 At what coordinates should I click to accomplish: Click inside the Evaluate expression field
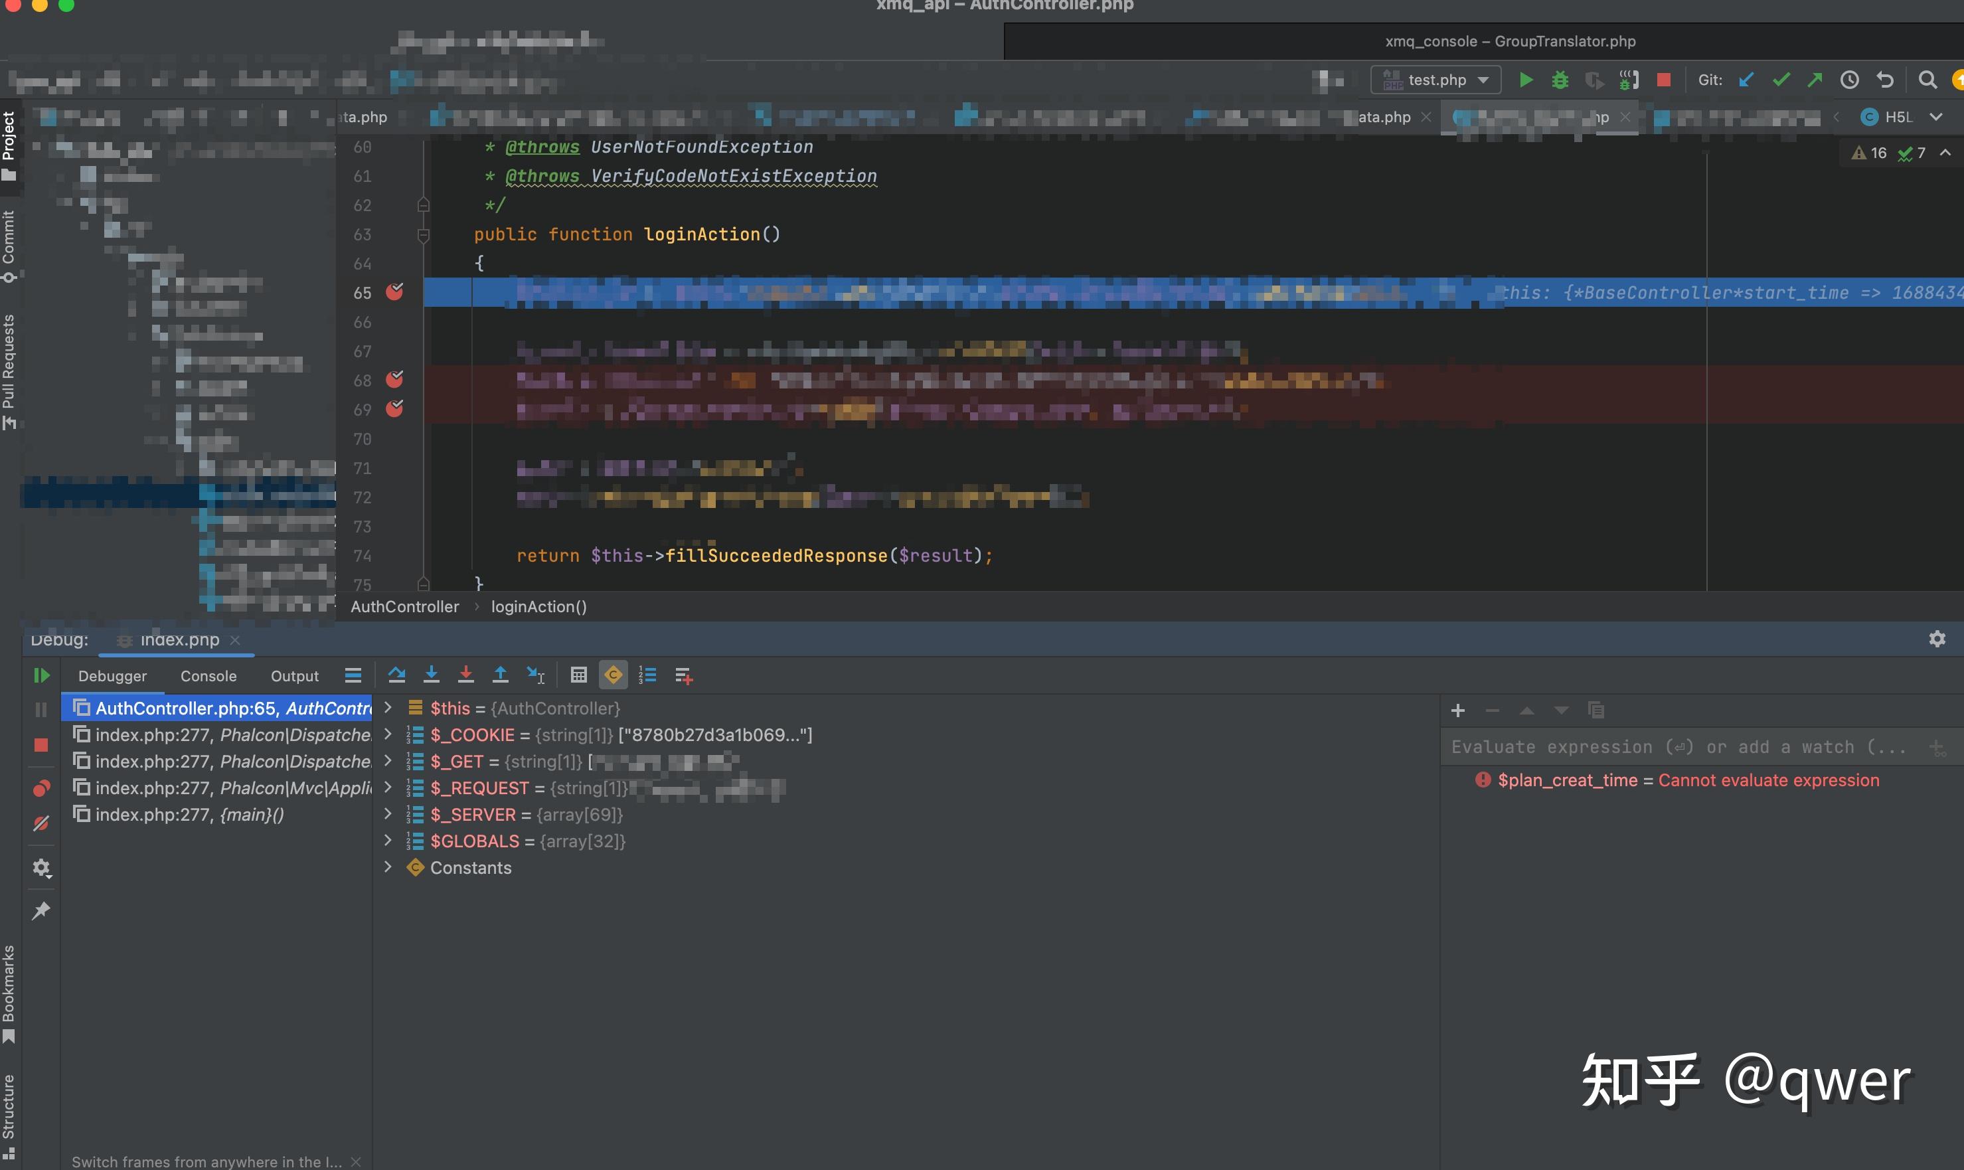pos(1655,746)
